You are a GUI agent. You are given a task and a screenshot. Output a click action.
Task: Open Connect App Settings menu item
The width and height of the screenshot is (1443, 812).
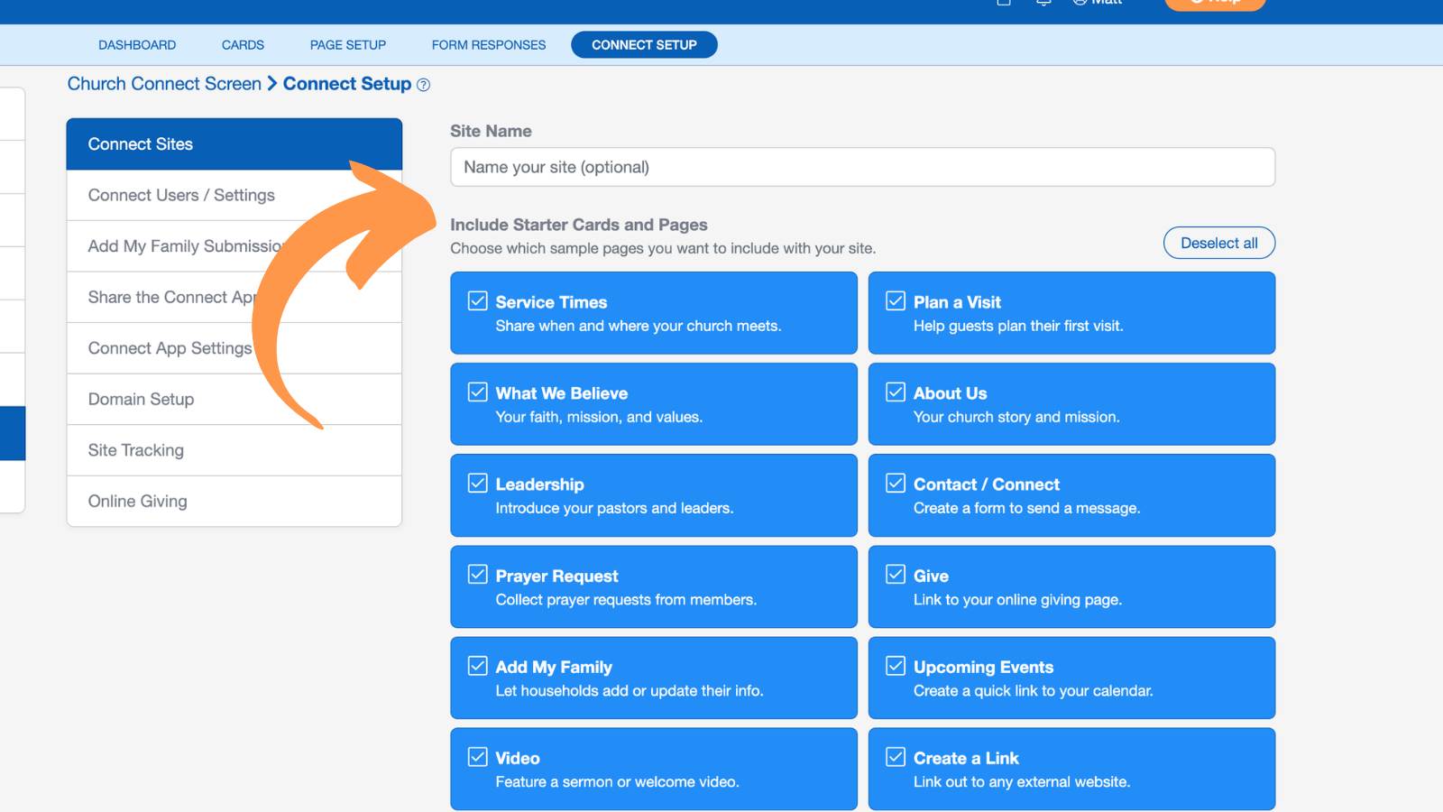click(x=234, y=348)
